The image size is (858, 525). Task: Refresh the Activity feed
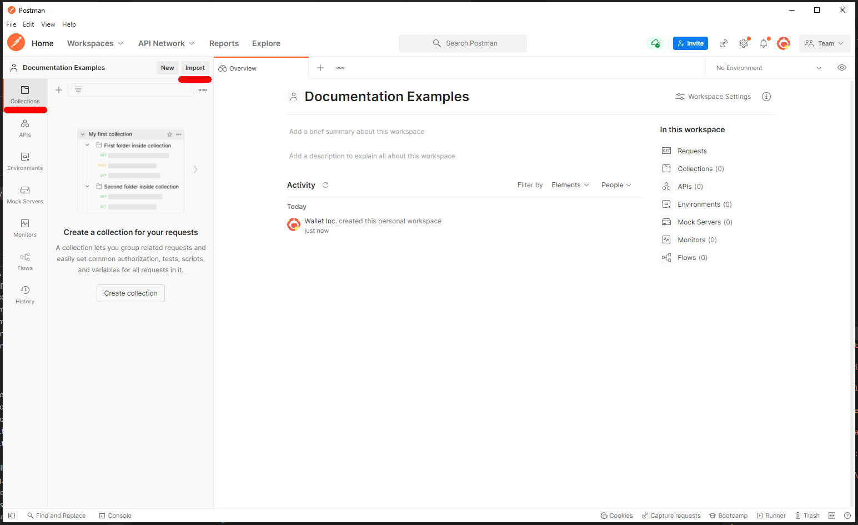(x=325, y=185)
